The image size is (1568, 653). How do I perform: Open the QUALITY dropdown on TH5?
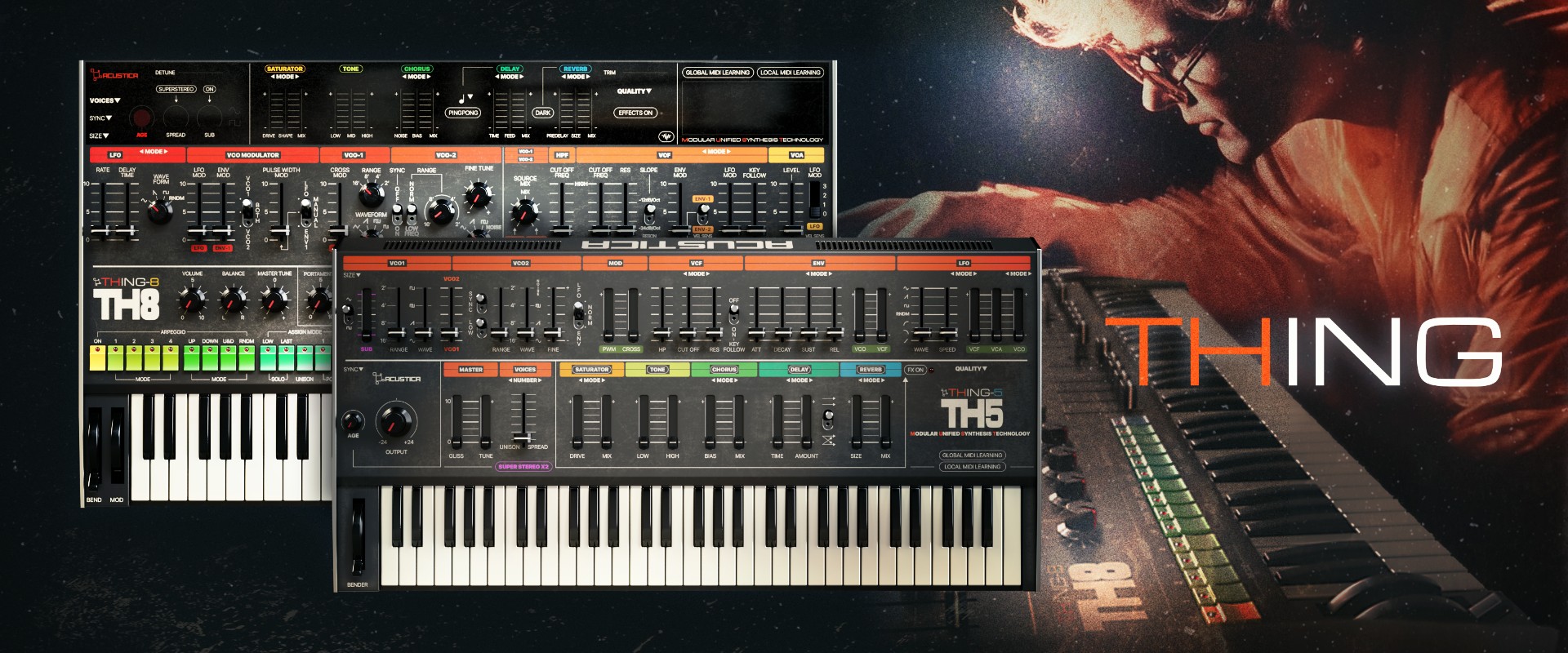pyautogui.click(x=971, y=369)
